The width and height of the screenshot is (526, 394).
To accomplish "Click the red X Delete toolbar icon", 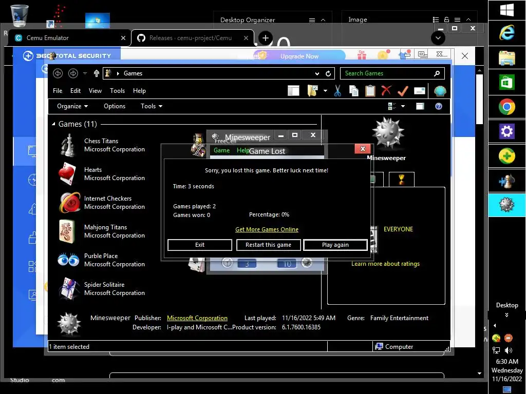I will pyautogui.click(x=386, y=90).
